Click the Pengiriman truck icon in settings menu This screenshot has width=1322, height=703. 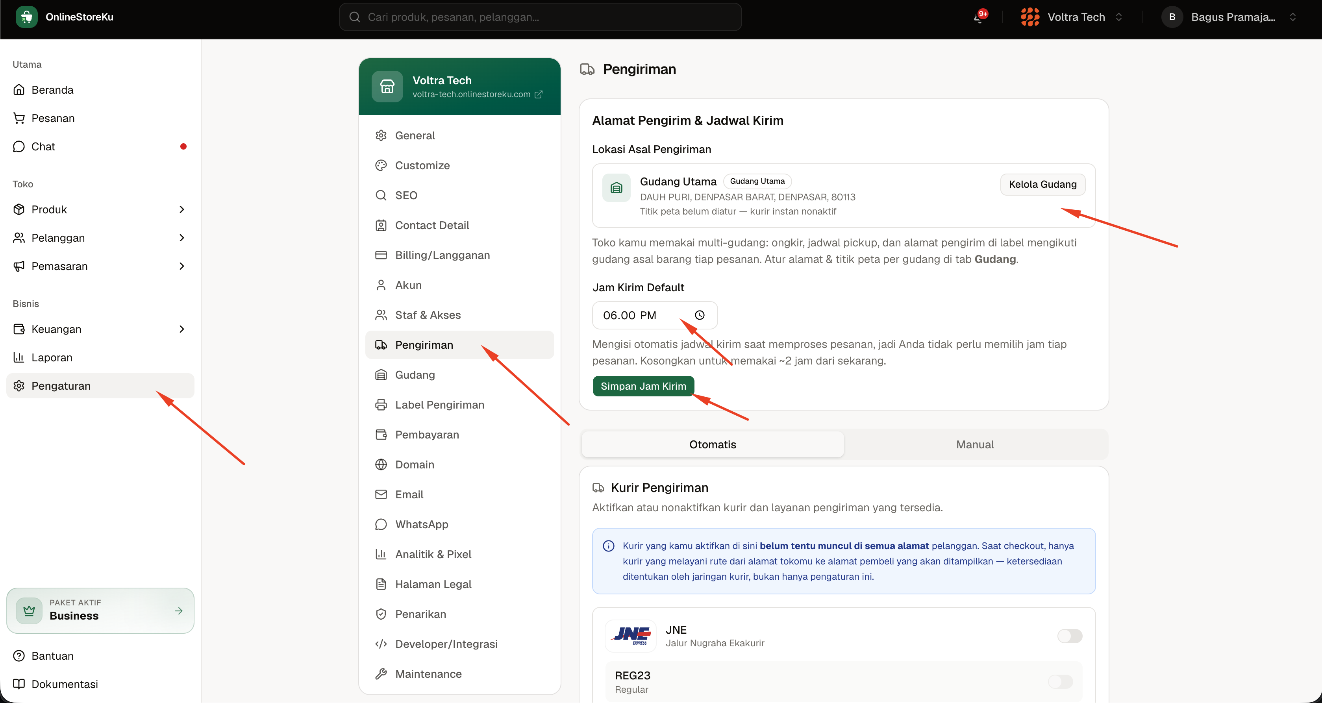[x=381, y=345]
